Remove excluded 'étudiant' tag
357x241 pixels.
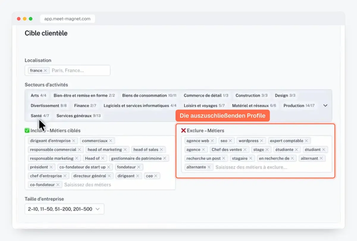(324, 150)
